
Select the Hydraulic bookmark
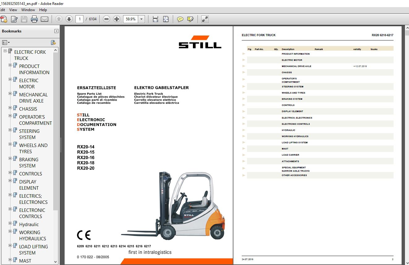tap(29, 224)
